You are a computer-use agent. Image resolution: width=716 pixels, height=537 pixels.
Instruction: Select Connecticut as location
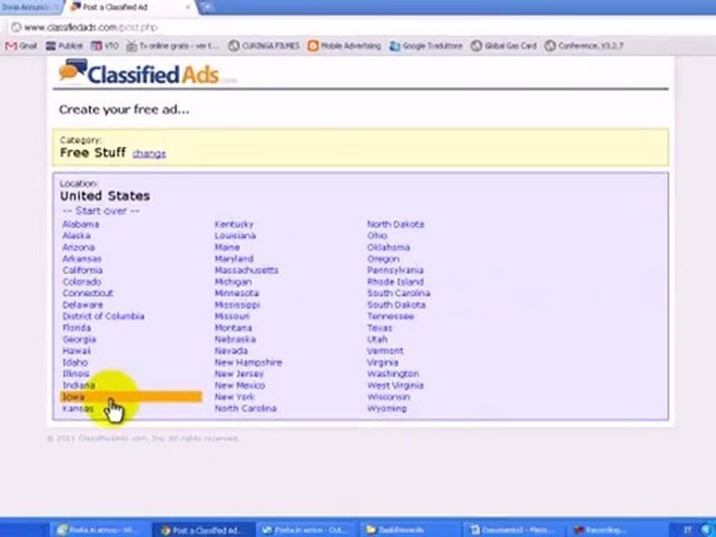point(88,293)
